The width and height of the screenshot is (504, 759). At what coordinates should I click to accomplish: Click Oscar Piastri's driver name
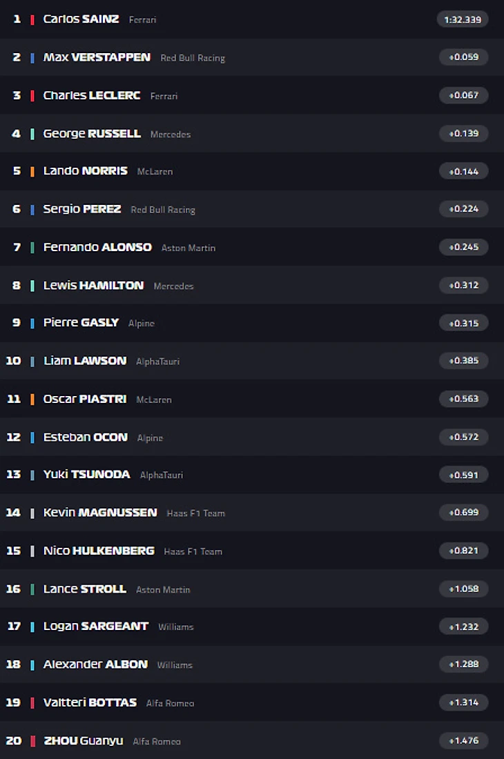point(84,399)
